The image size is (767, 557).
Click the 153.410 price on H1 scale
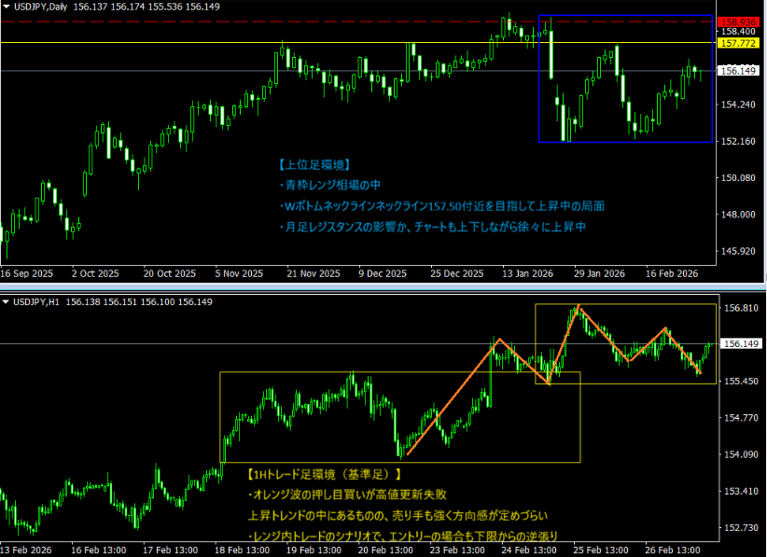point(741,491)
